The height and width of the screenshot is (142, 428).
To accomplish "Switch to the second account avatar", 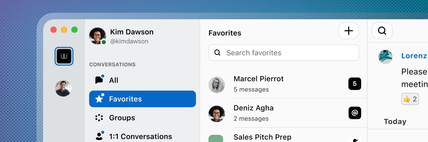I will tap(63, 88).
